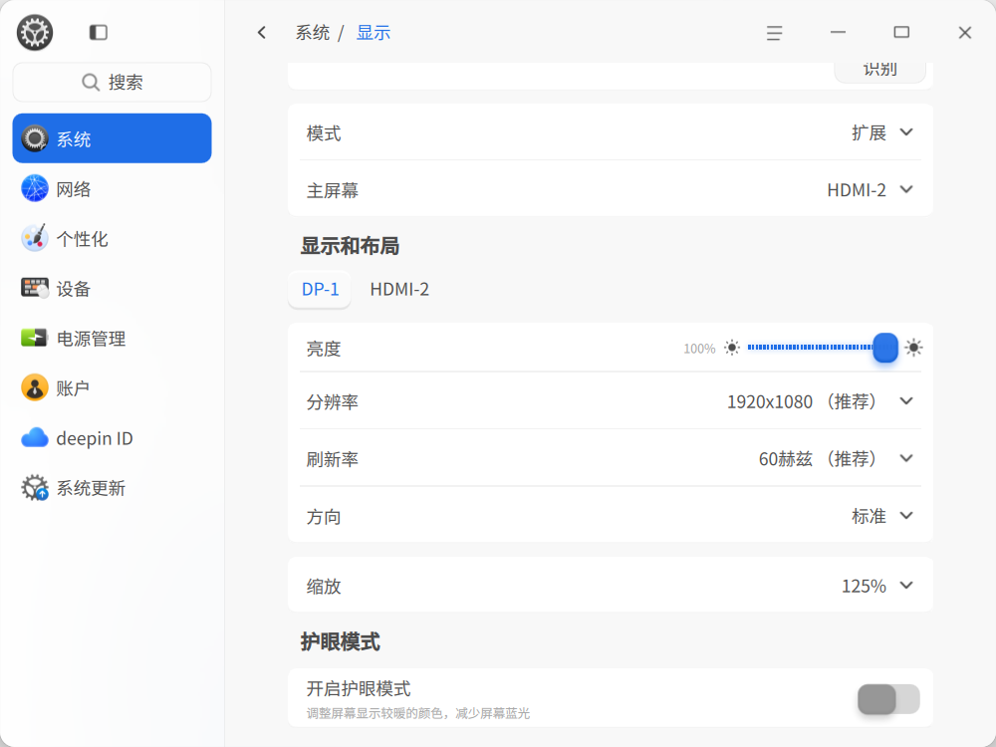Open 系统更新 system update

[112, 488]
